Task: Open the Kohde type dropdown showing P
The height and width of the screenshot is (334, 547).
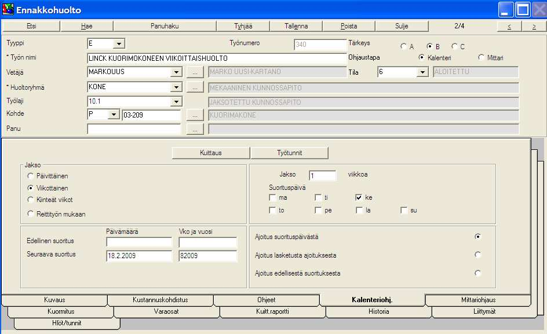Action: 114,115
